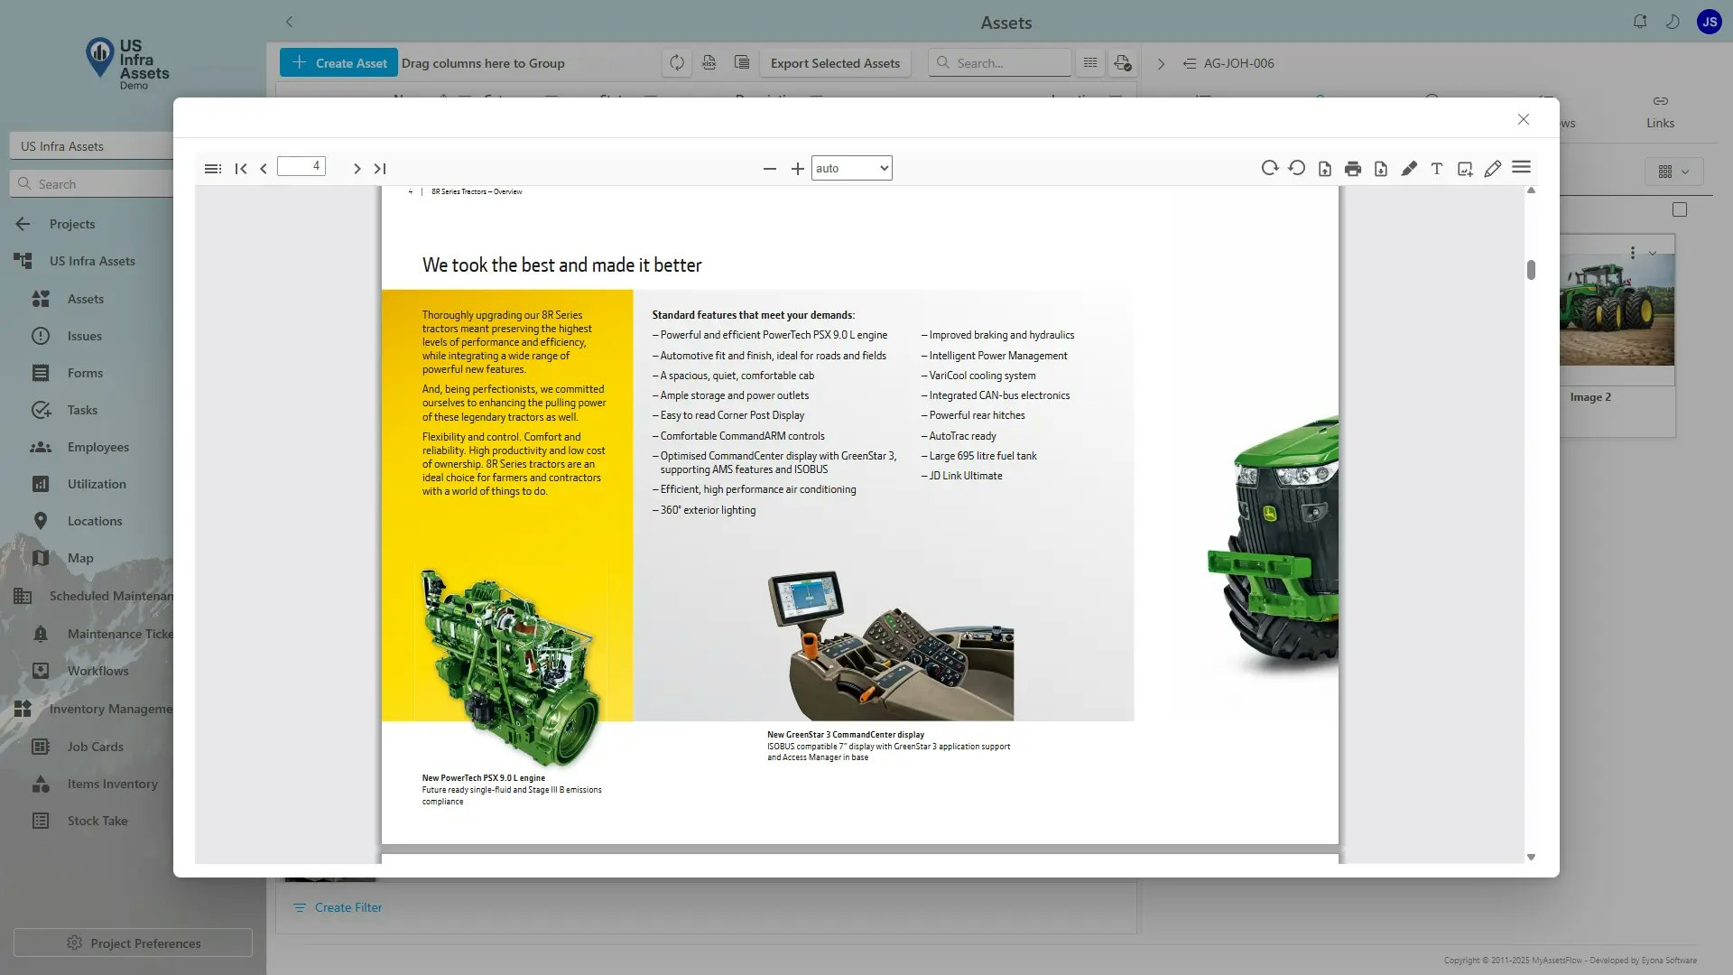
Task: Click the assets Search field
Action: [x=1000, y=63]
